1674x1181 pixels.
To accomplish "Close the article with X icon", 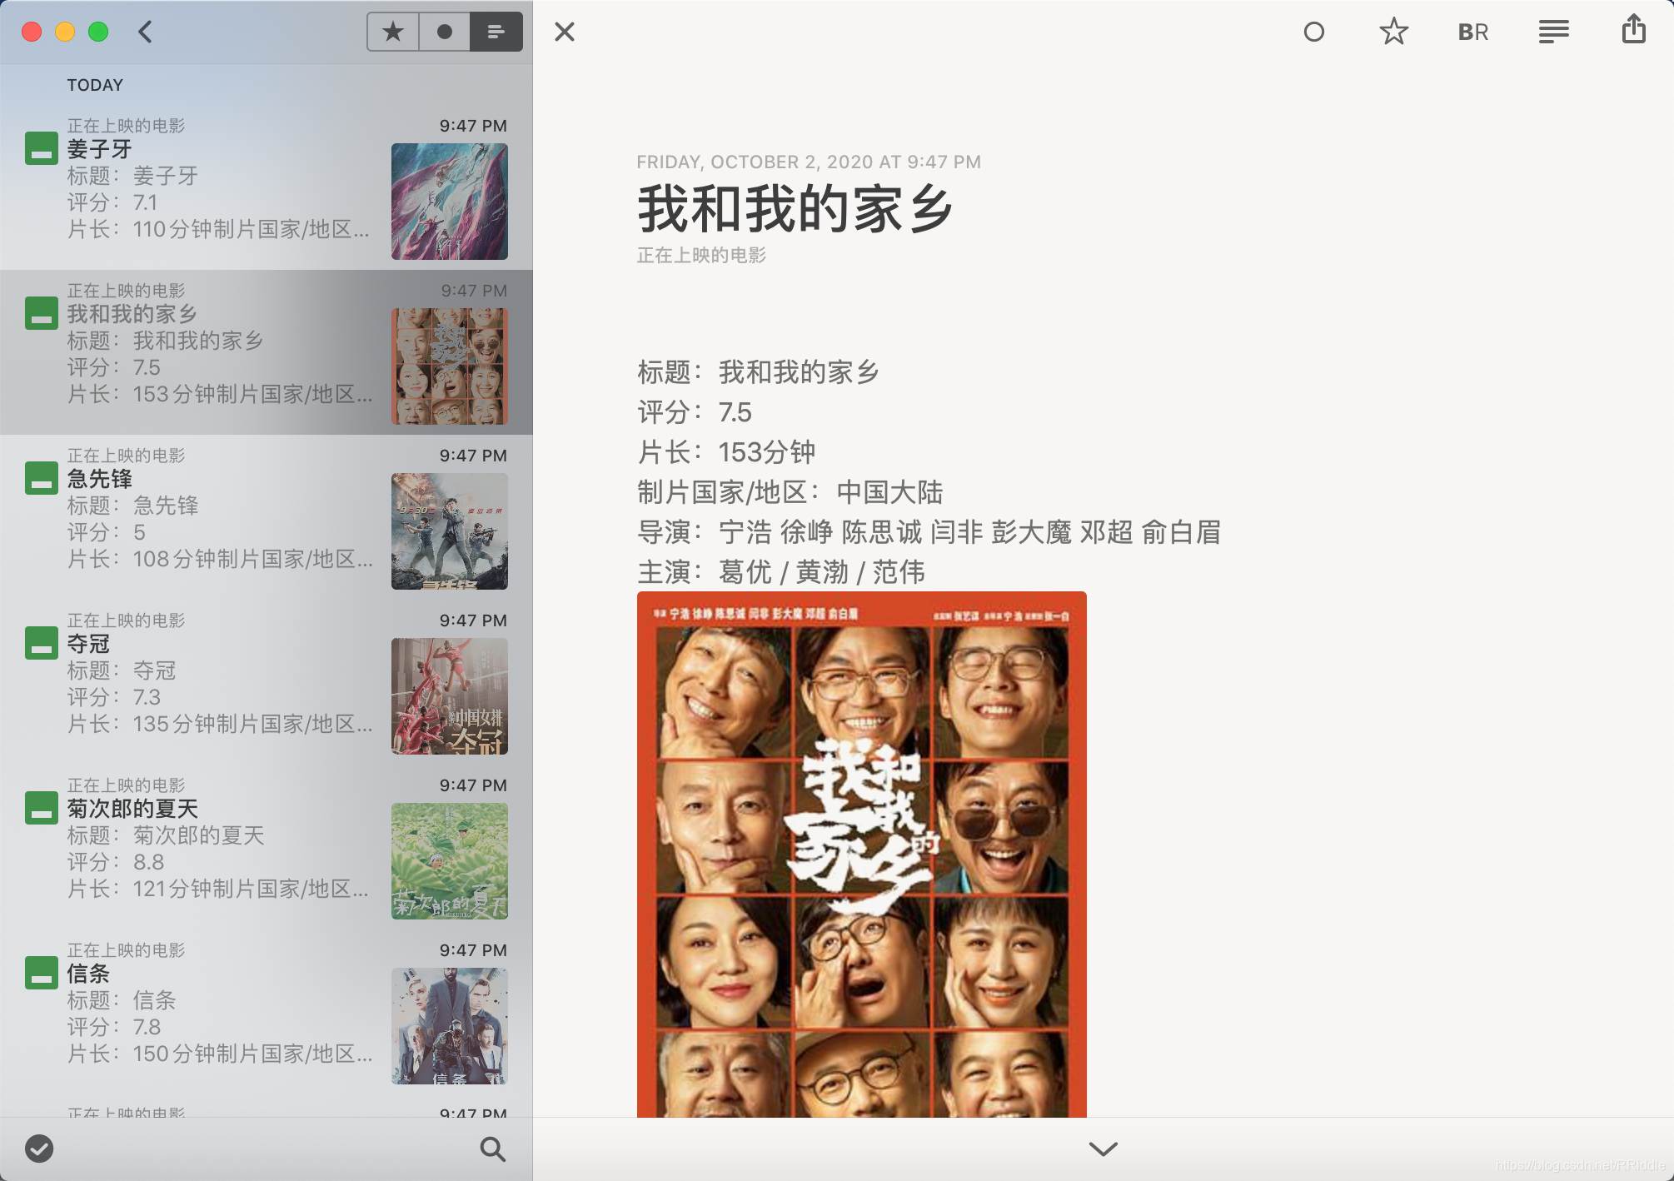I will pos(565,32).
